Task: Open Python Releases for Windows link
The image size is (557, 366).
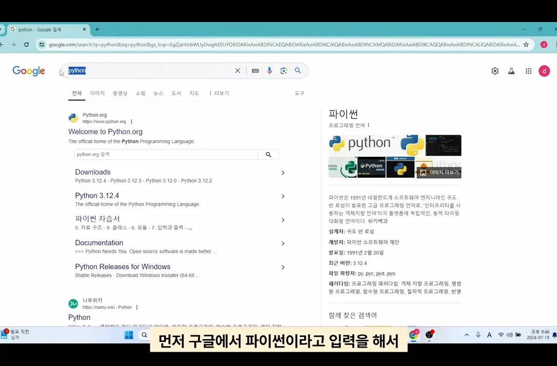Action: pyautogui.click(x=123, y=266)
